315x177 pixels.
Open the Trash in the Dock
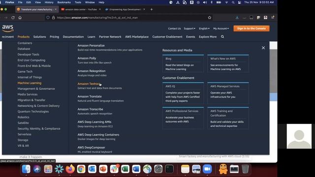(x=245, y=169)
